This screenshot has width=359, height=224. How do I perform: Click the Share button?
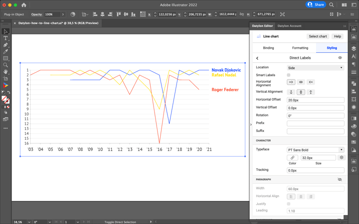pos(316,4)
